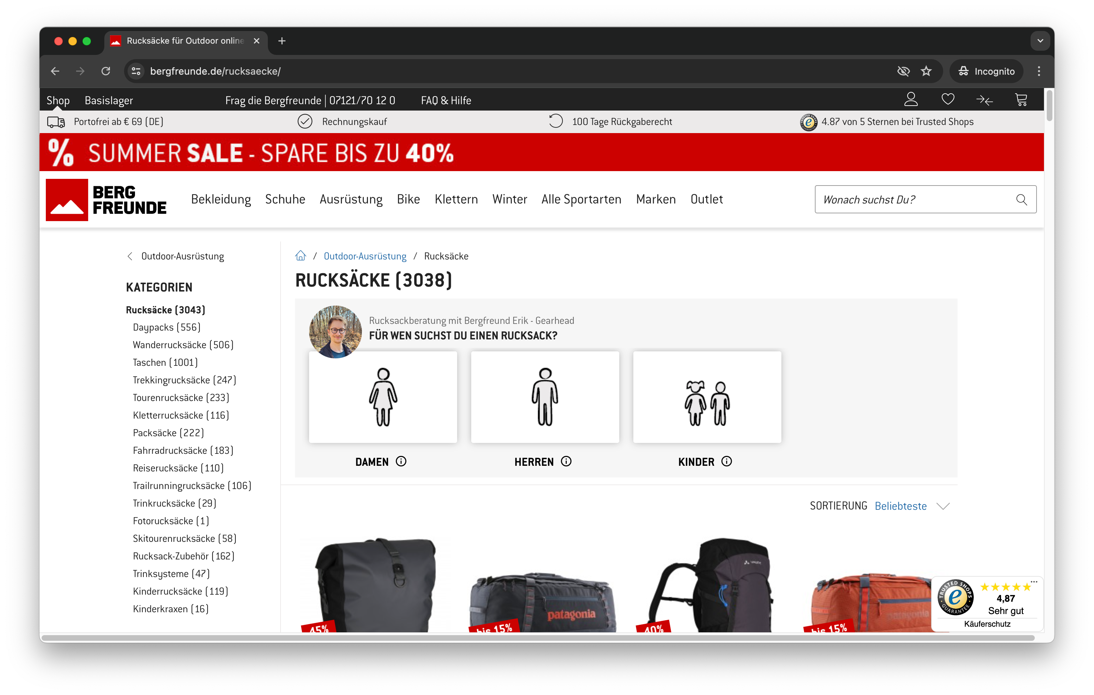
Task: Bookmark this page with star icon
Action: [x=926, y=71]
